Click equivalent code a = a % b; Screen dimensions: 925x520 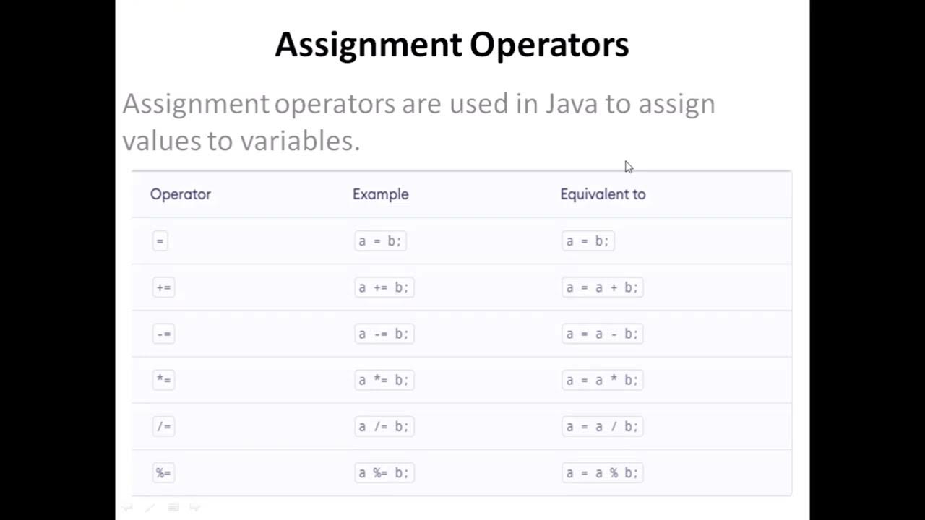[602, 473]
